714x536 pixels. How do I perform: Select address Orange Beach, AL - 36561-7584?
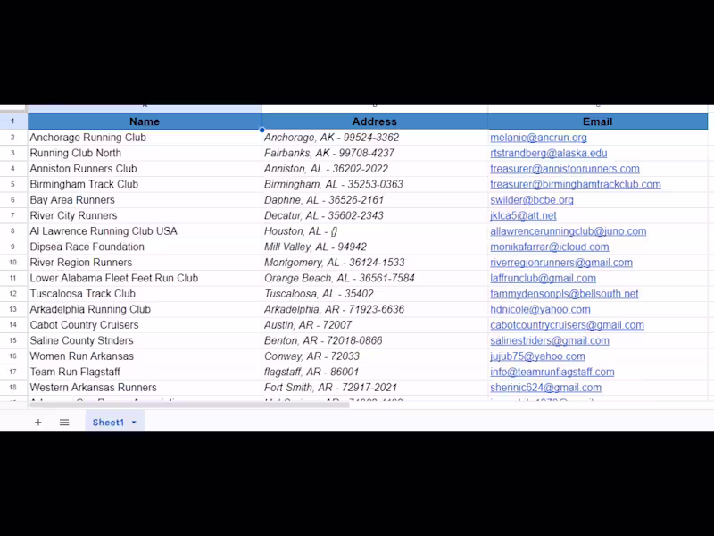click(374, 278)
